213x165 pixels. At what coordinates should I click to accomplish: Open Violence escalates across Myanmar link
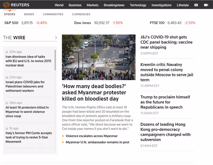[x=92, y=136]
